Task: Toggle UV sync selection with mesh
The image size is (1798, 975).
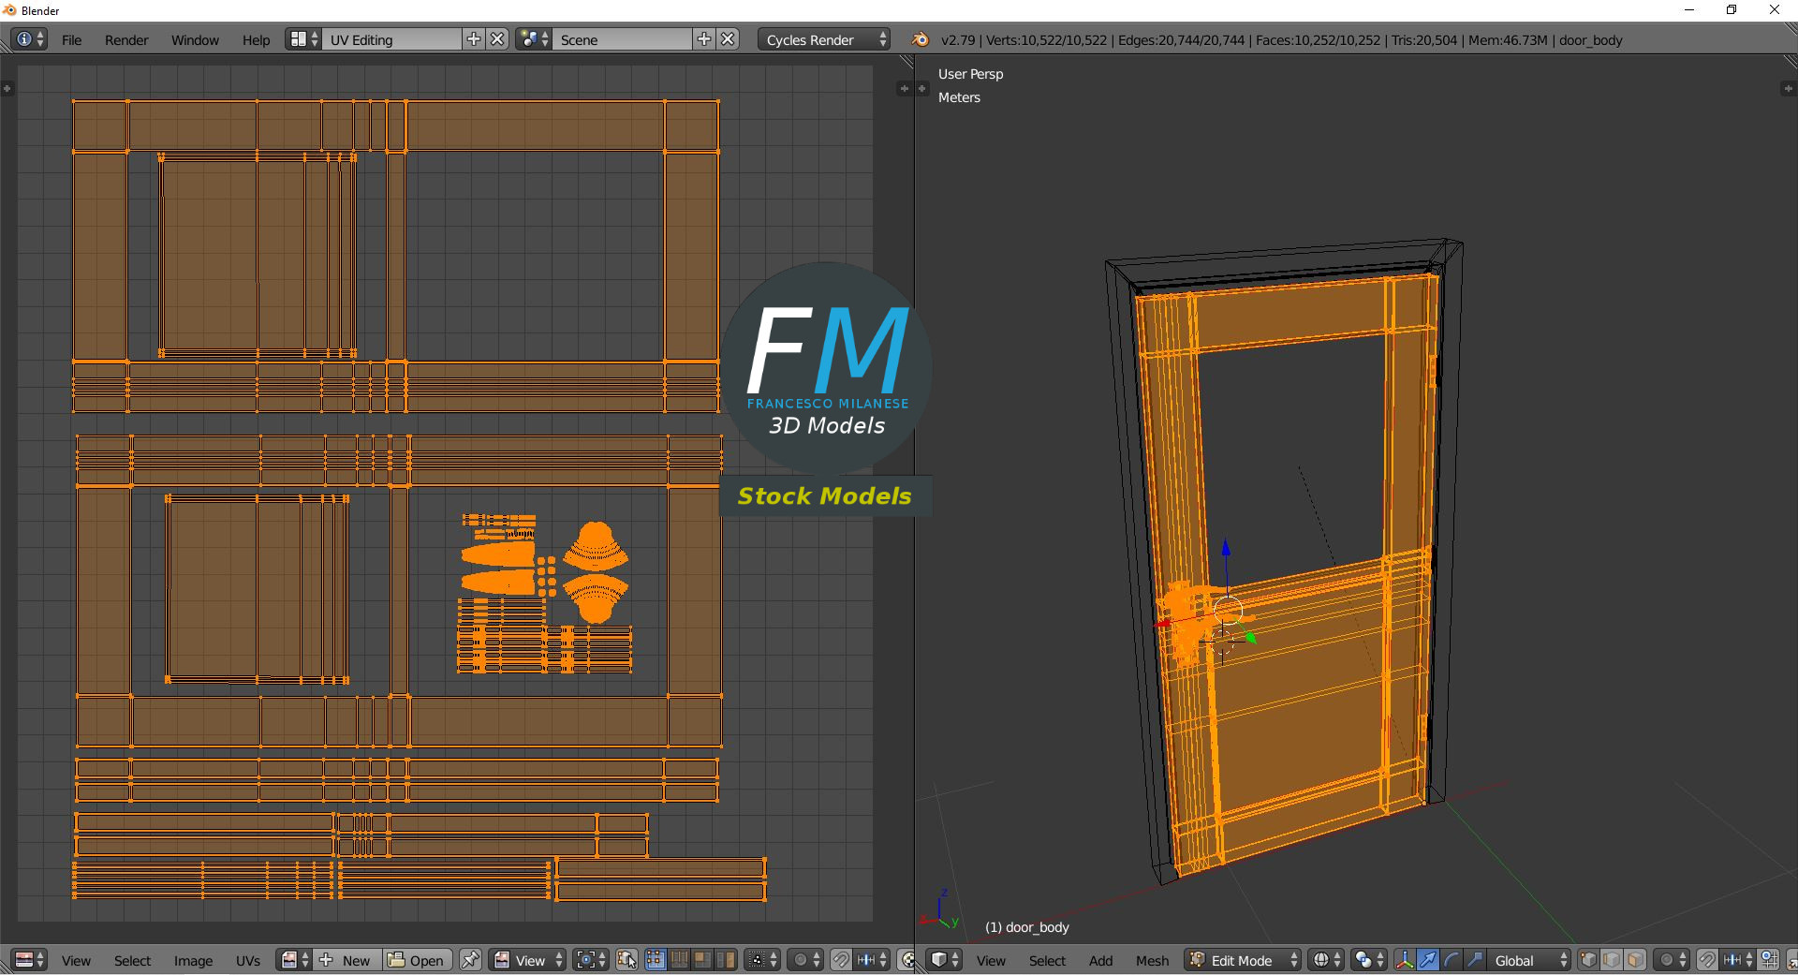Action: [626, 960]
